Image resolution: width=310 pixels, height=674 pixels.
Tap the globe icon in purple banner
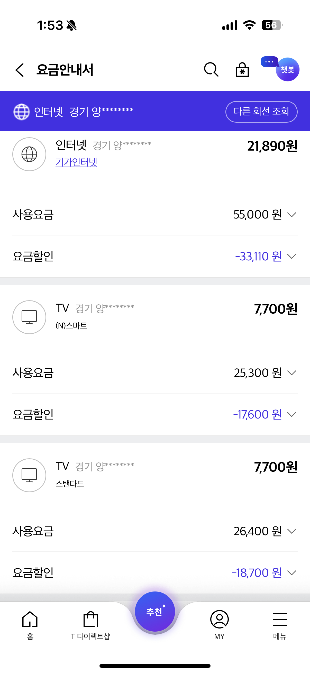tap(21, 112)
